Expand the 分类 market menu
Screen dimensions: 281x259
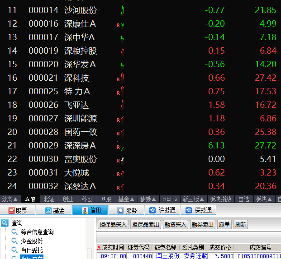click(x=10, y=199)
